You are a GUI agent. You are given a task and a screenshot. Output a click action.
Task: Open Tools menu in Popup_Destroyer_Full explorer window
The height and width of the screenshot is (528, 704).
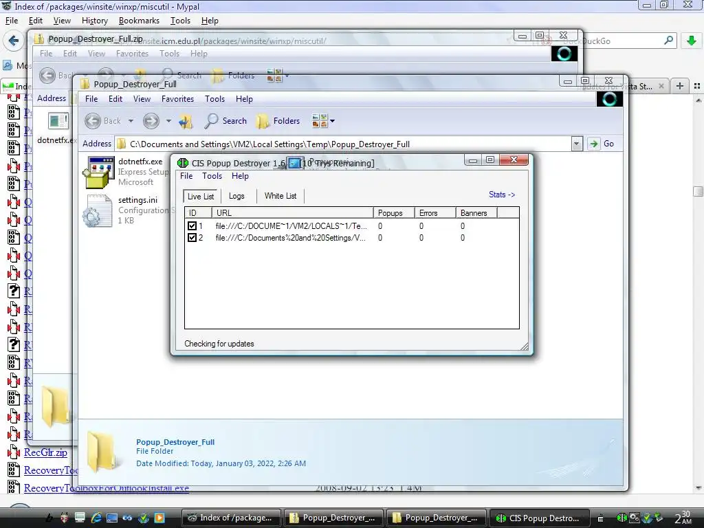pos(214,99)
